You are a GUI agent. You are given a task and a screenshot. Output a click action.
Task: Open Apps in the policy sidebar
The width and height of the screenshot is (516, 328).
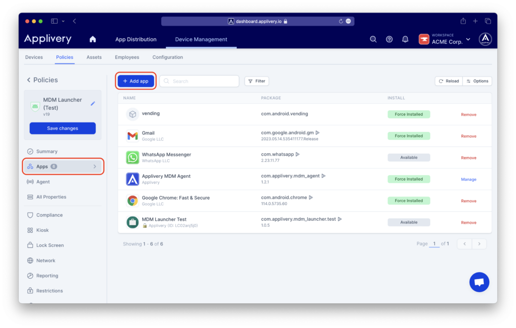click(63, 166)
